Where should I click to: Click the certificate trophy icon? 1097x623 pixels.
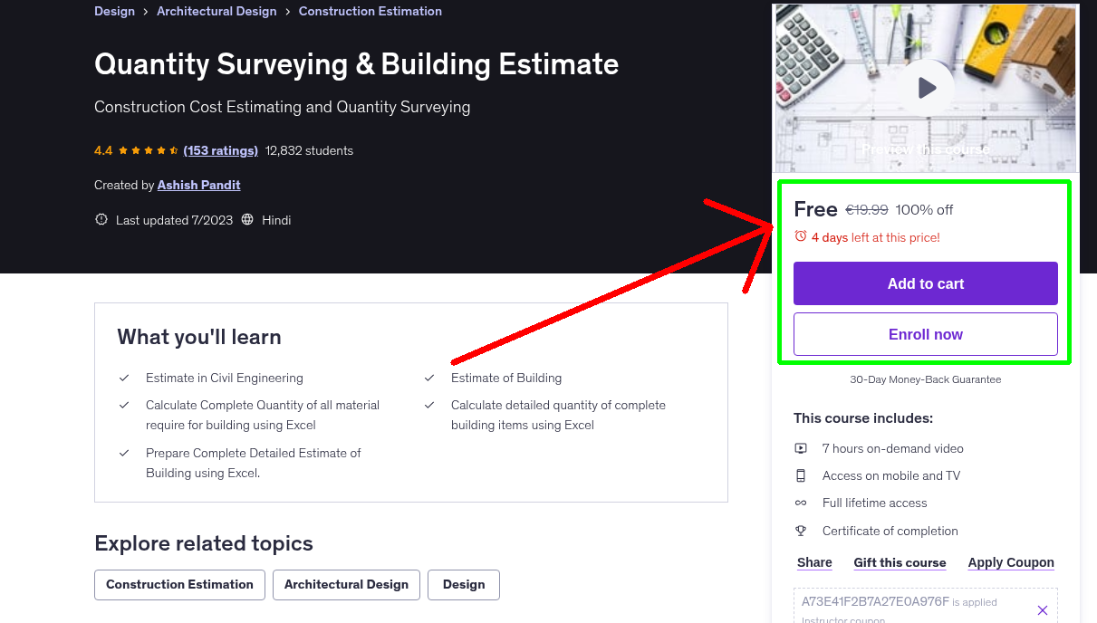(x=801, y=531)
